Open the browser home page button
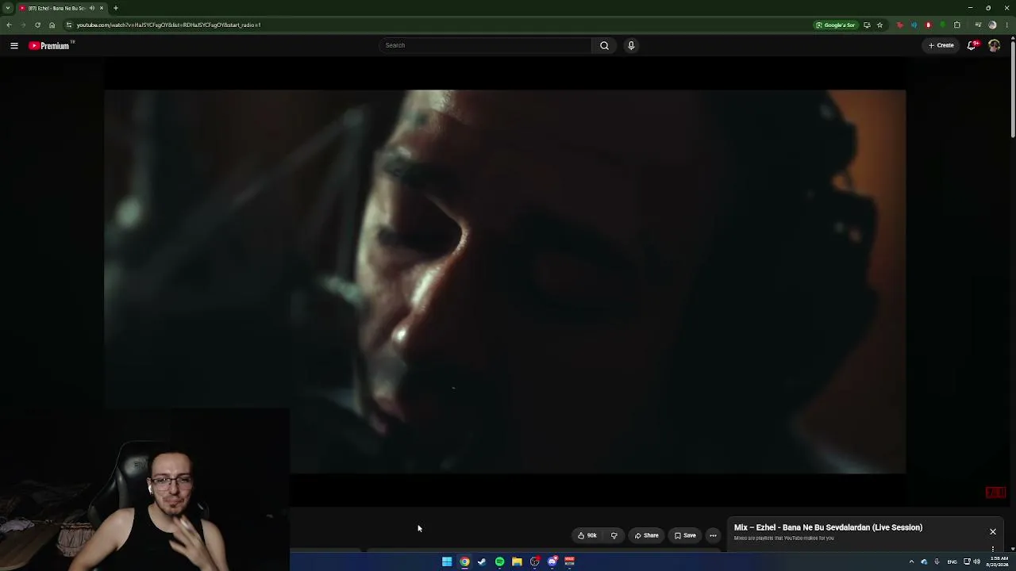Image resolution: width=1016 pixels, height=571 pixels. click(52, 25)
